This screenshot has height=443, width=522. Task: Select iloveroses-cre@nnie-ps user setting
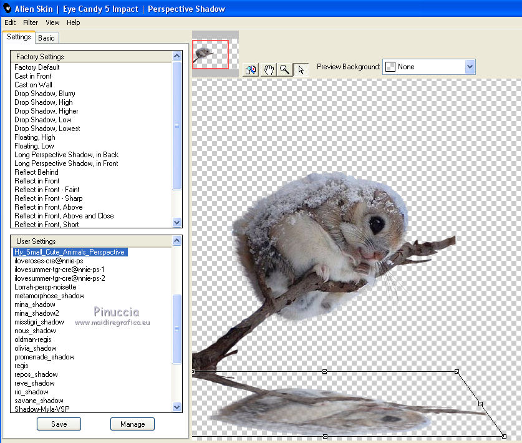(x=49, y=261)
